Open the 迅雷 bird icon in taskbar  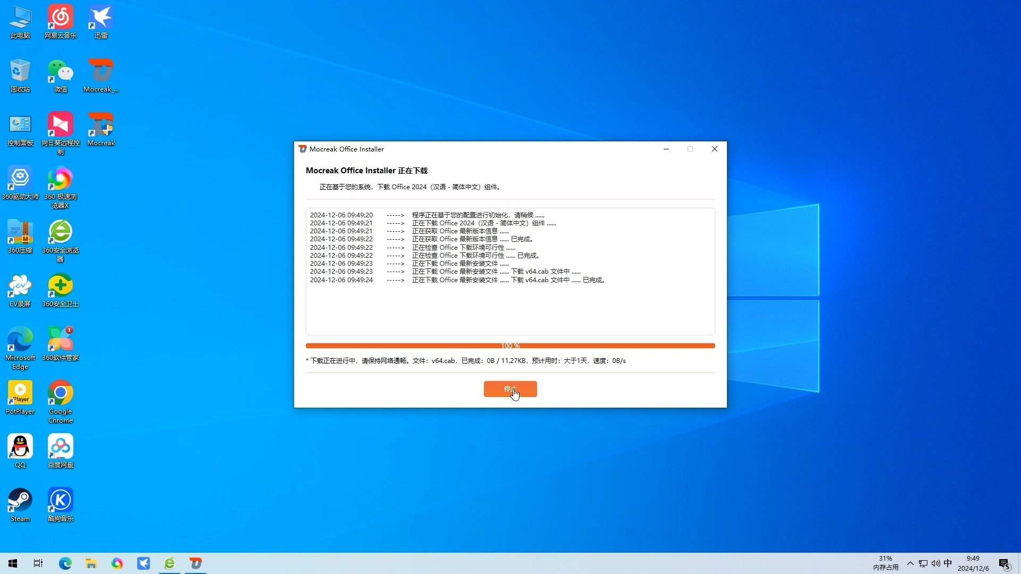click(x=144, y=563)
